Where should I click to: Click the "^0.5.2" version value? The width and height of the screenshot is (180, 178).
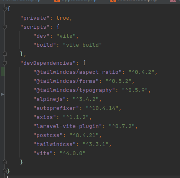point(118,81)
